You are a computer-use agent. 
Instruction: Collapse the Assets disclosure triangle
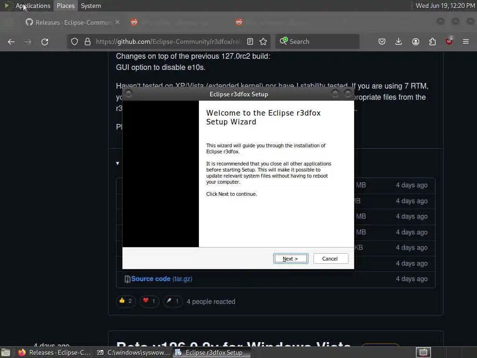(x=117, y=164)
